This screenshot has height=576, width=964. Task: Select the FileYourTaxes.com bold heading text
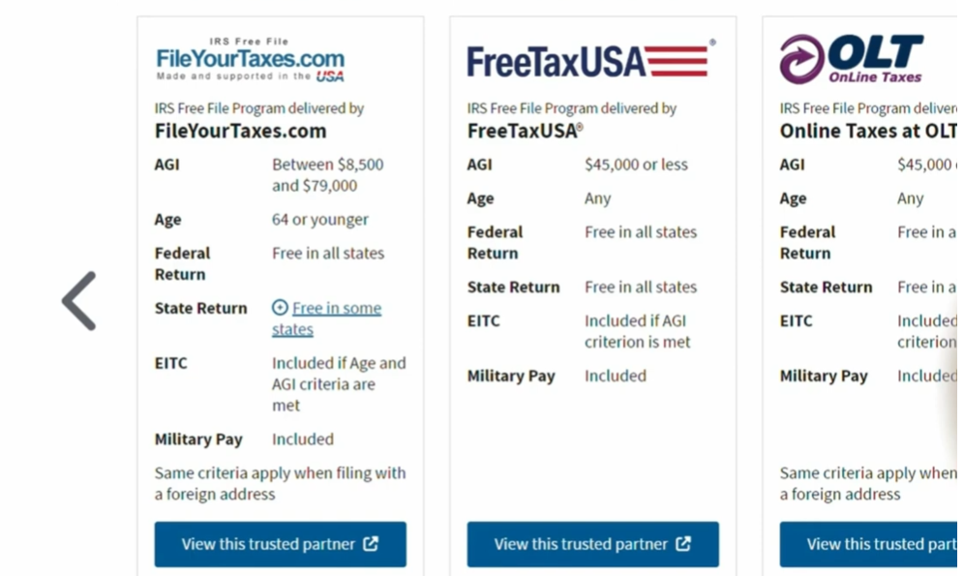[x=240, y=131]
